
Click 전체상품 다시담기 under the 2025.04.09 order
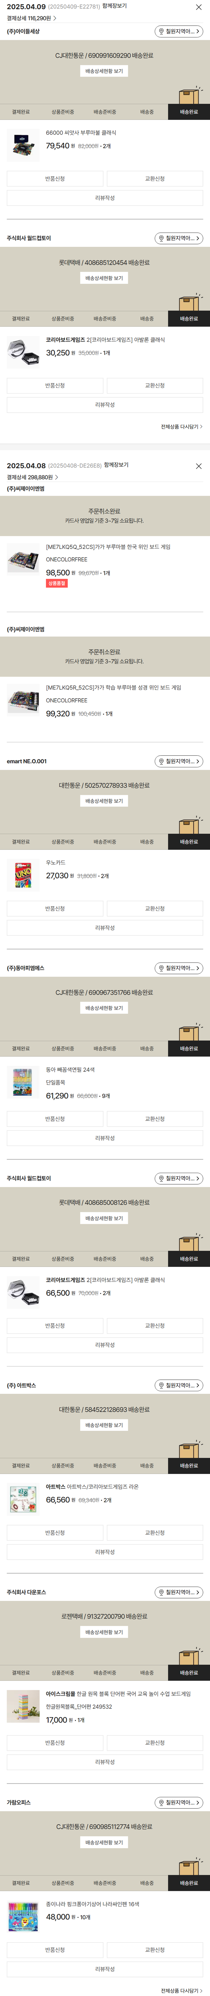coord(181,427)
